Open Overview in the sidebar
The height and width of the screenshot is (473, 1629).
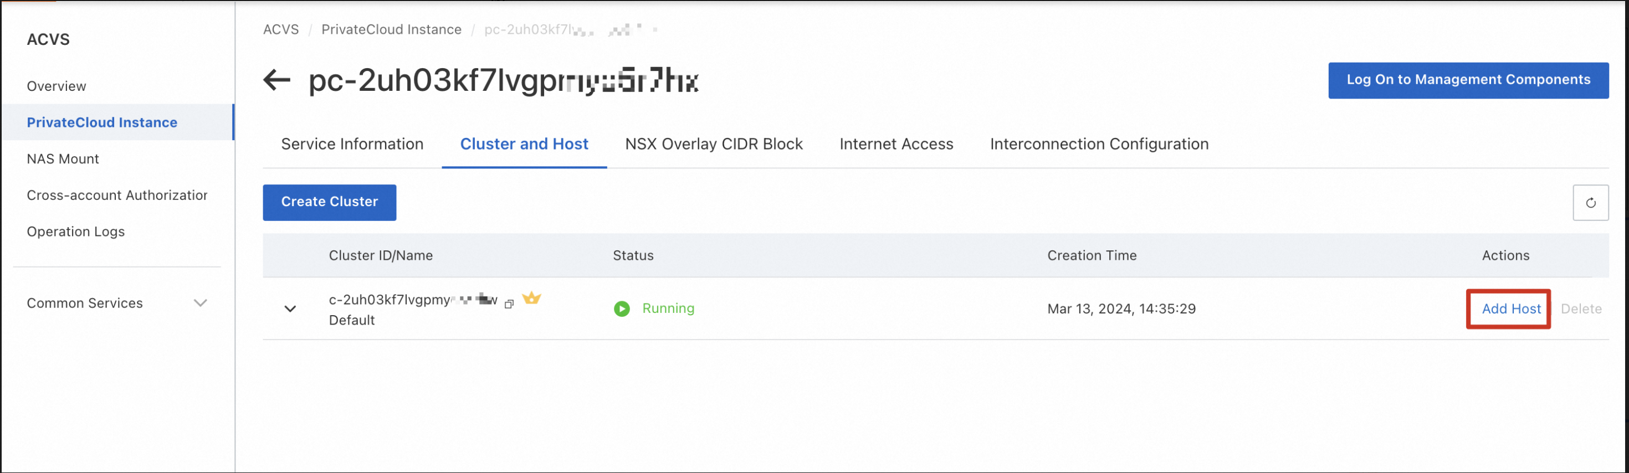click(57, 86)
